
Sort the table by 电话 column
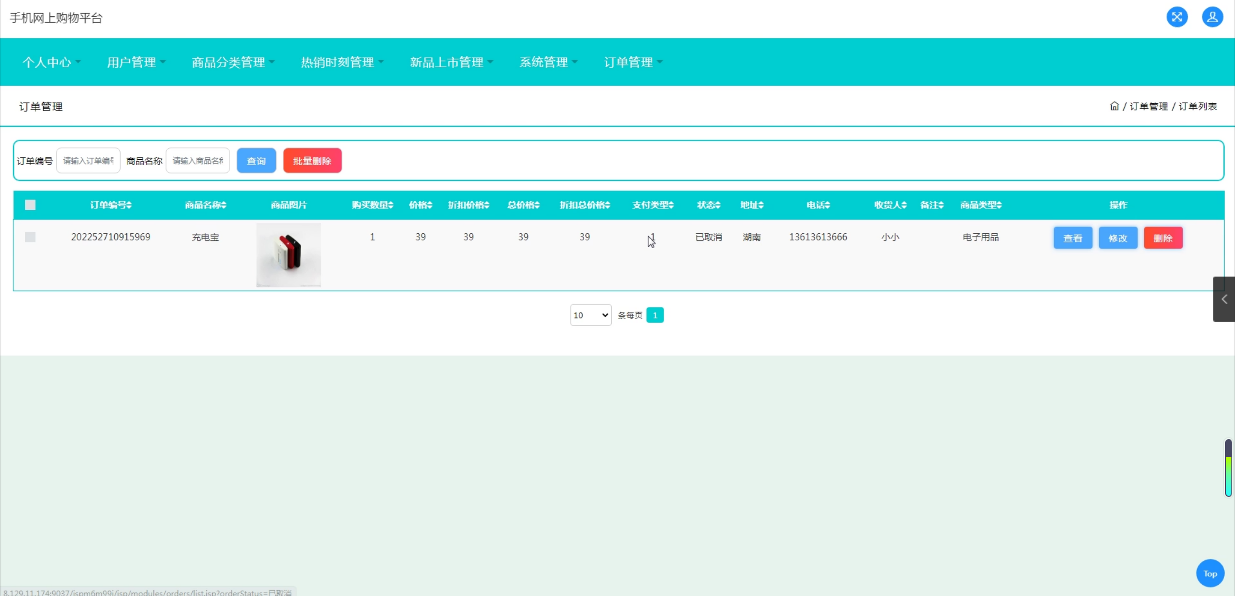(x=818, y=204)
